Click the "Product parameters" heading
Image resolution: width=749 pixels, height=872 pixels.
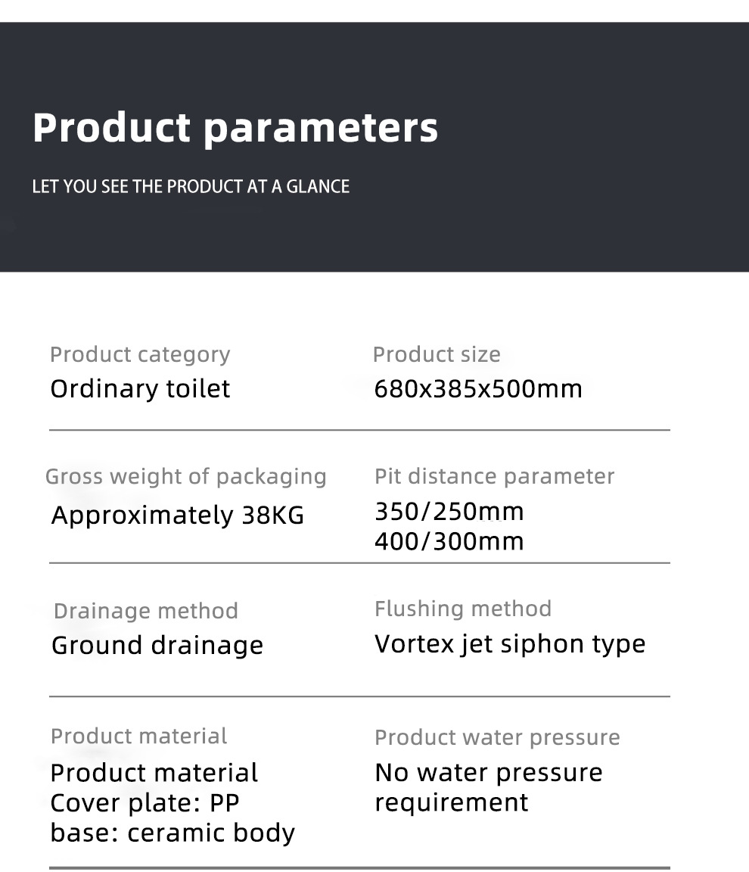tap(235, 127)
